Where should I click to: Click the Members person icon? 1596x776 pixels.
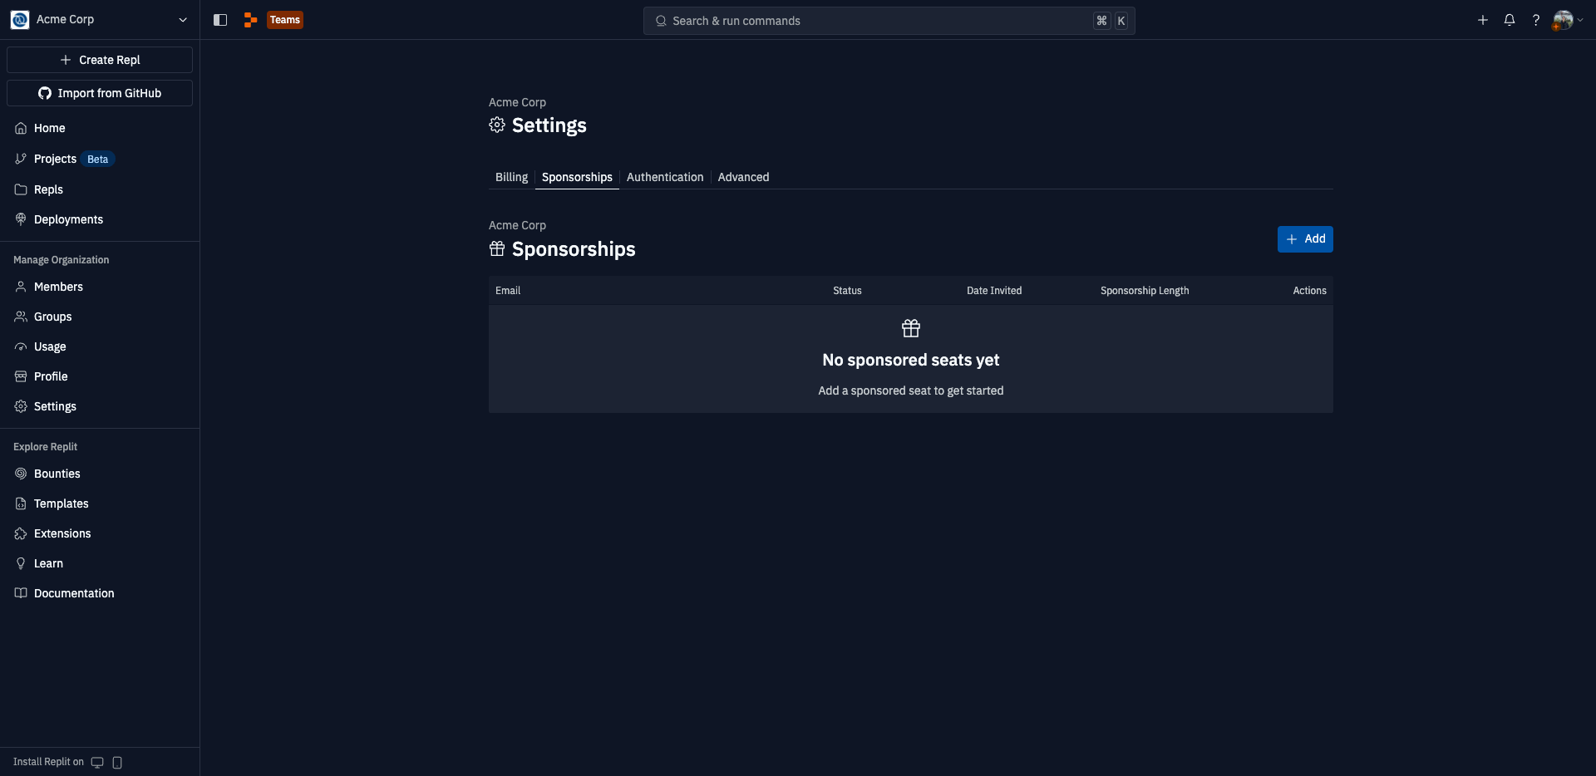point(21,287)
